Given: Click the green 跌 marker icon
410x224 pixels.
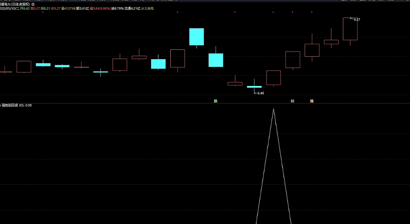Looking at the screenshot, I should [x=216, y=101].
